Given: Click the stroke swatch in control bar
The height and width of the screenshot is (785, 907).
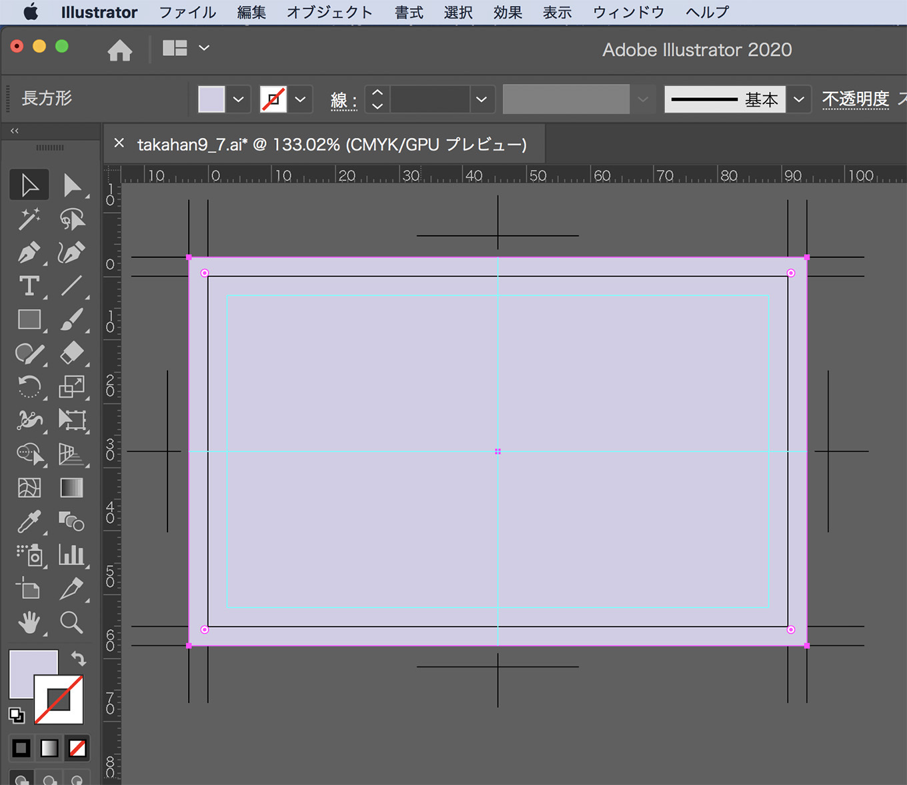Looking at the screenshot, I should pos(273,99).
